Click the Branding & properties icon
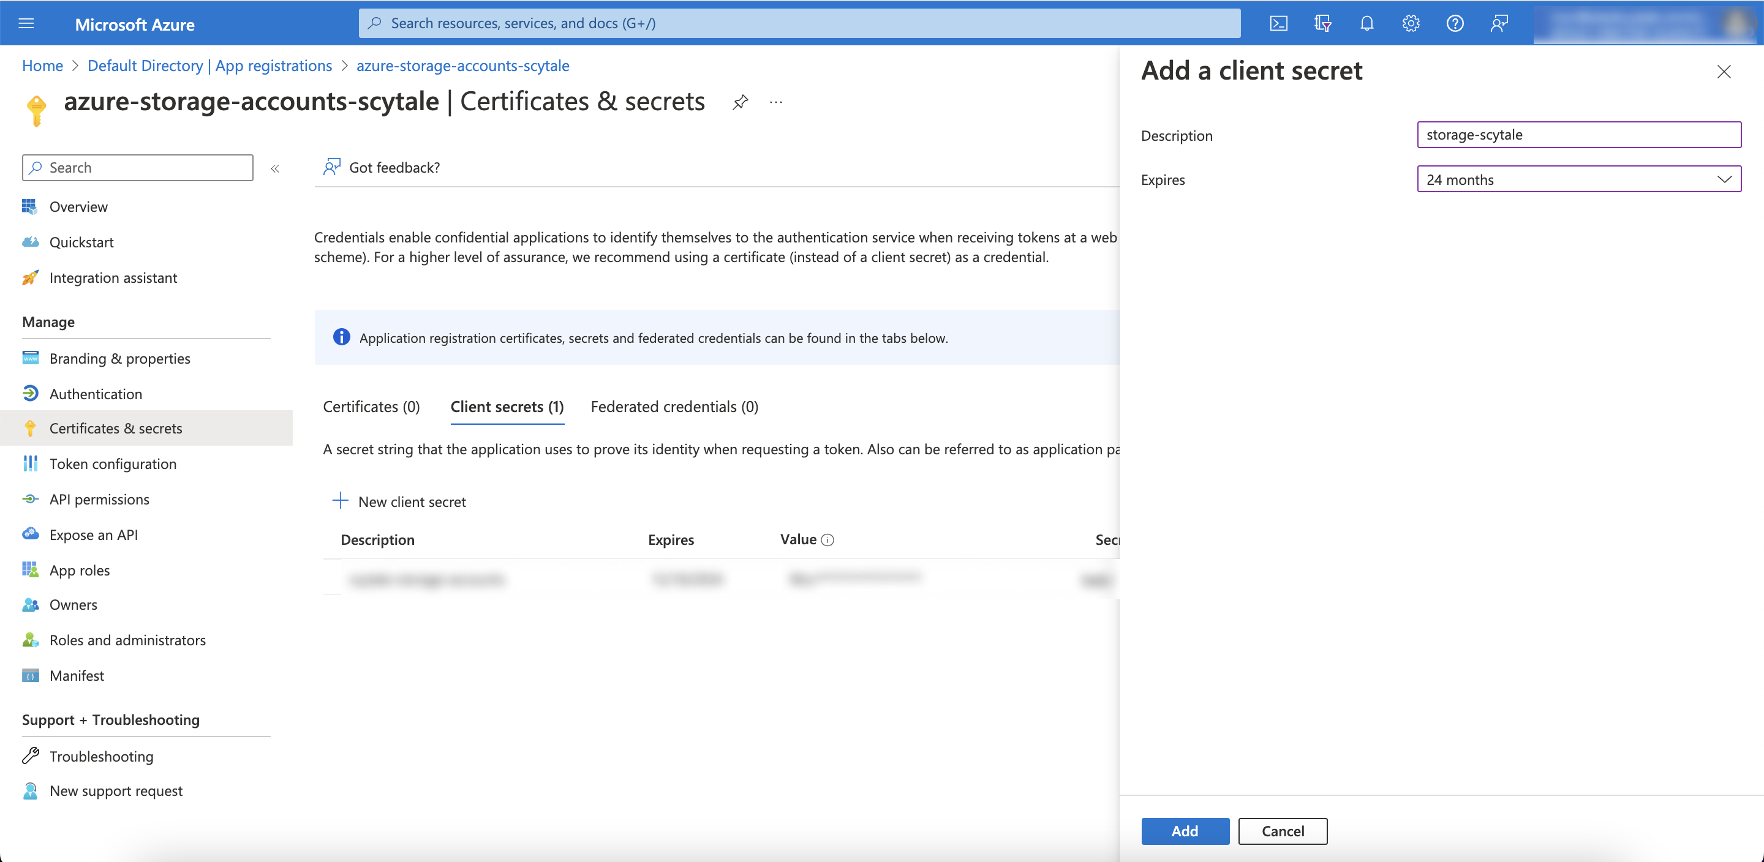 coord(30,358)
